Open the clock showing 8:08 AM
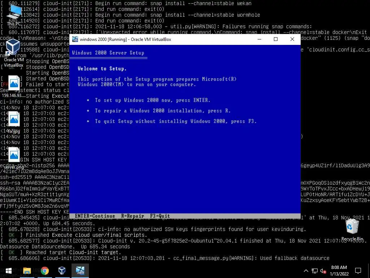Viewport: 370px width, 278px height. 339,271
